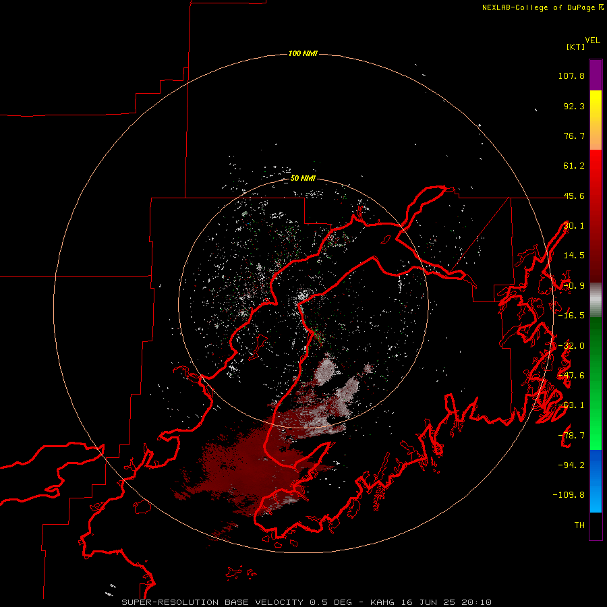Click the purple segment of the color bar
Image resolution: width=607 pixels, height=607 pixels.
596,75
